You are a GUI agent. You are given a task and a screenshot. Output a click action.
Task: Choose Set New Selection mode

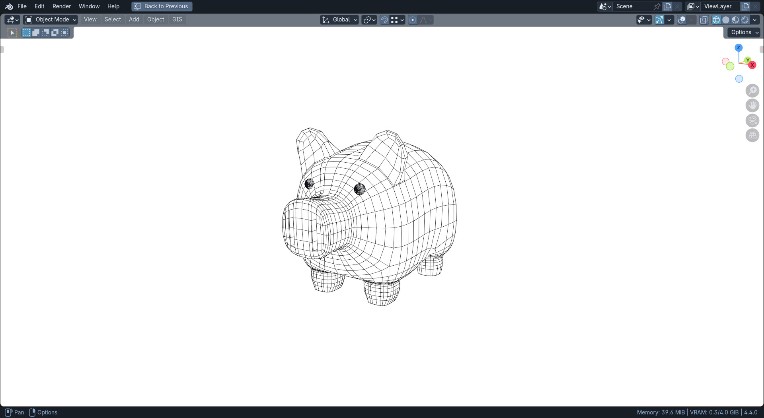pos(26,33)
